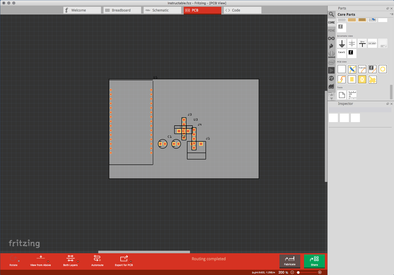Screen dimensions: 394x275
Task: Click the Autoroute button
Action: point(97,261)
